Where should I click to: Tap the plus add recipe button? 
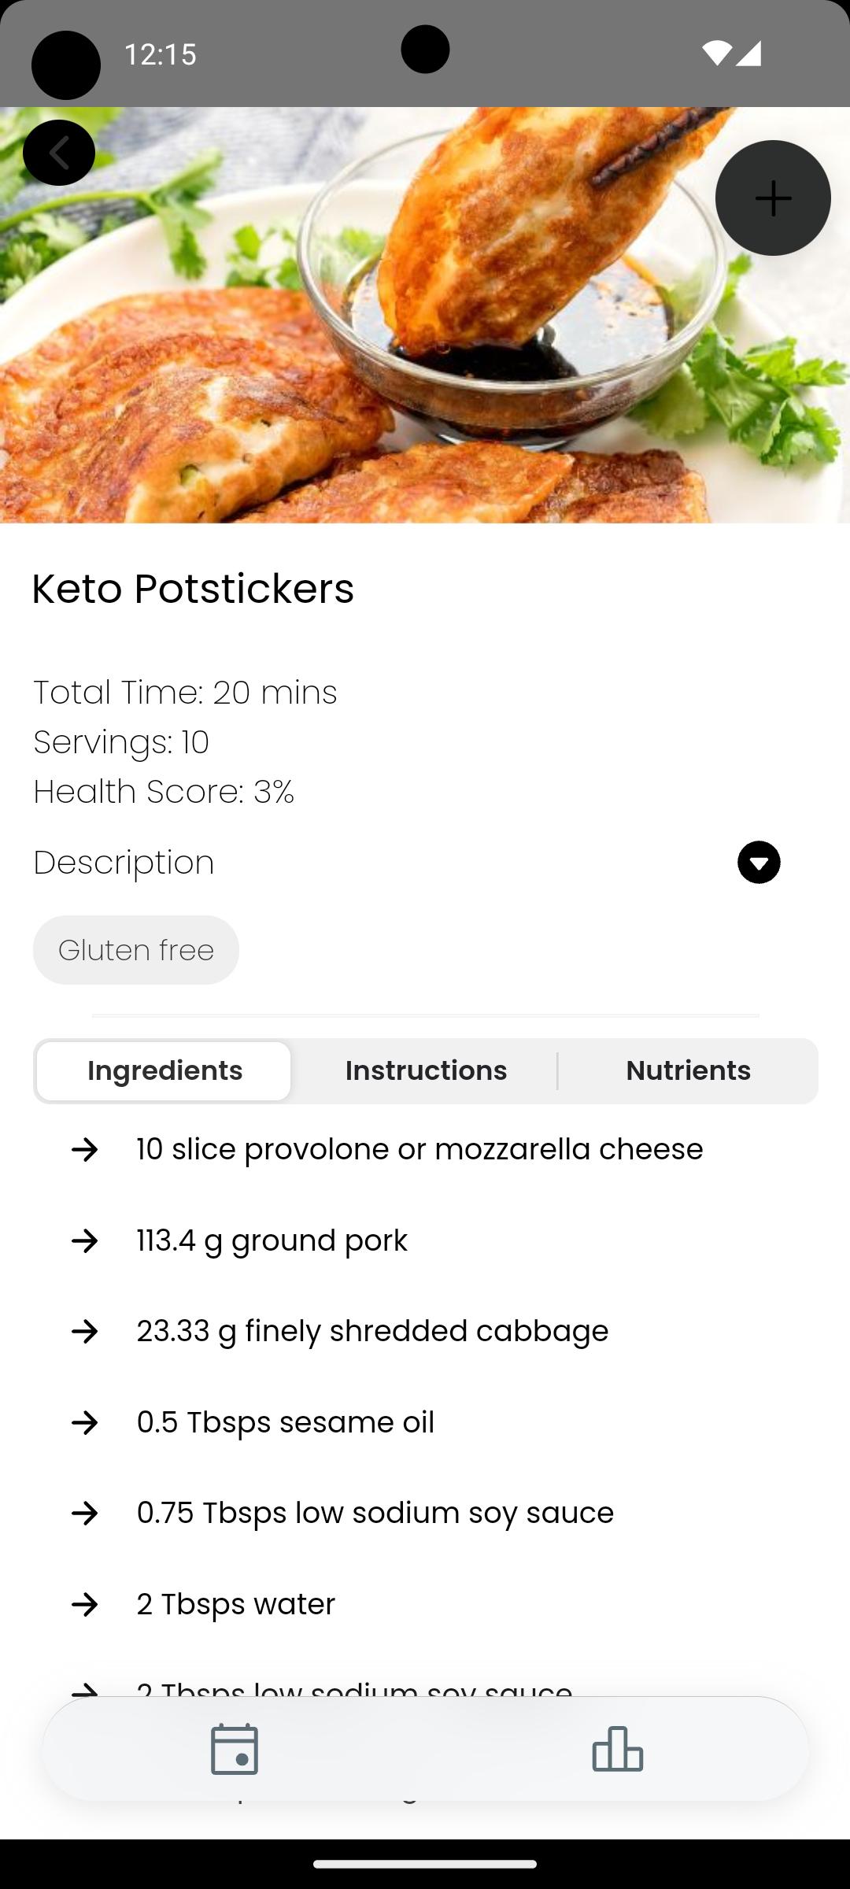click(773, 198)
